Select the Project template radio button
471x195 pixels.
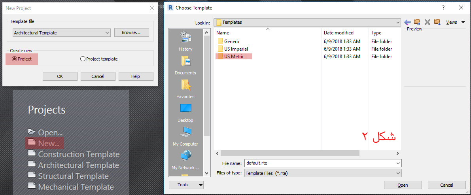[x=83, y=59]
